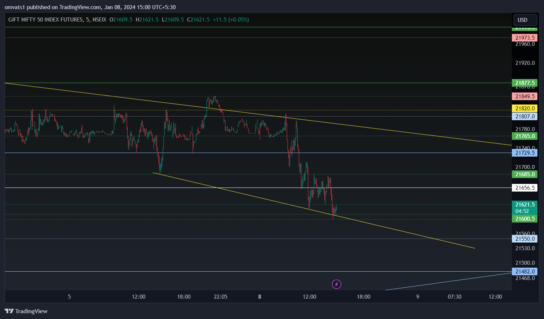Screen dimensions: 544x319
Task: Select the 21482.0 blue price label
Action: point(525,272)
